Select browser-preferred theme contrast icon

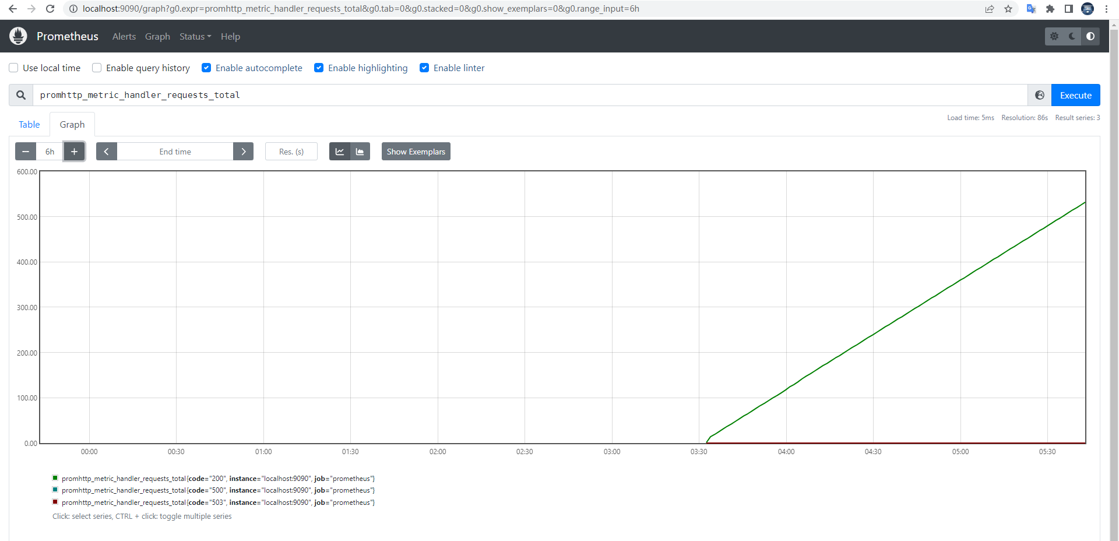pos(1090,36)
